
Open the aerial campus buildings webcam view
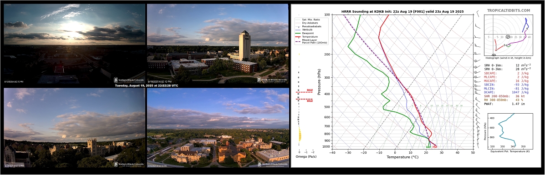click(x=218, y=127)
